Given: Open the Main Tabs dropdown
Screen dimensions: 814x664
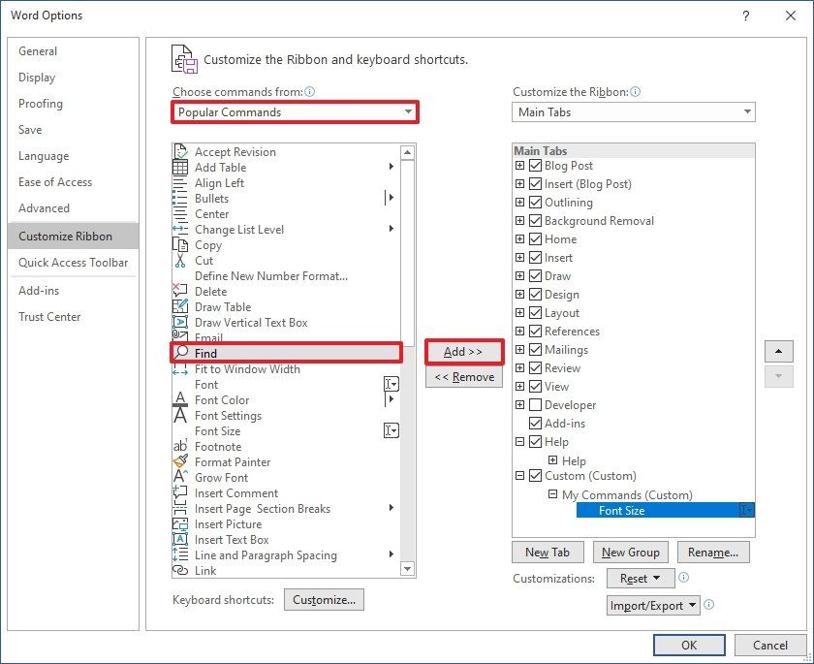Looking at the screenshot, I should coord(634,112).
